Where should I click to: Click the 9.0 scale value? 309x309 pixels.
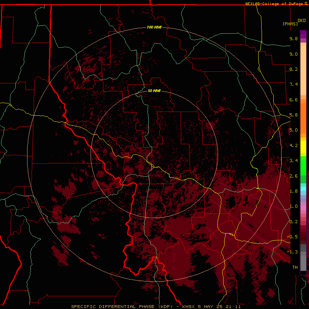(x=294, y=54)
